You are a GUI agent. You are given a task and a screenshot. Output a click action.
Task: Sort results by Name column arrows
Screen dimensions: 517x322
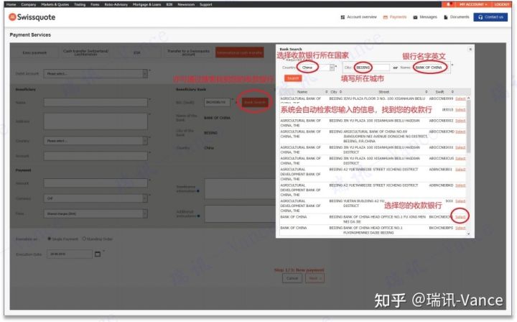[x=327, y=92]
